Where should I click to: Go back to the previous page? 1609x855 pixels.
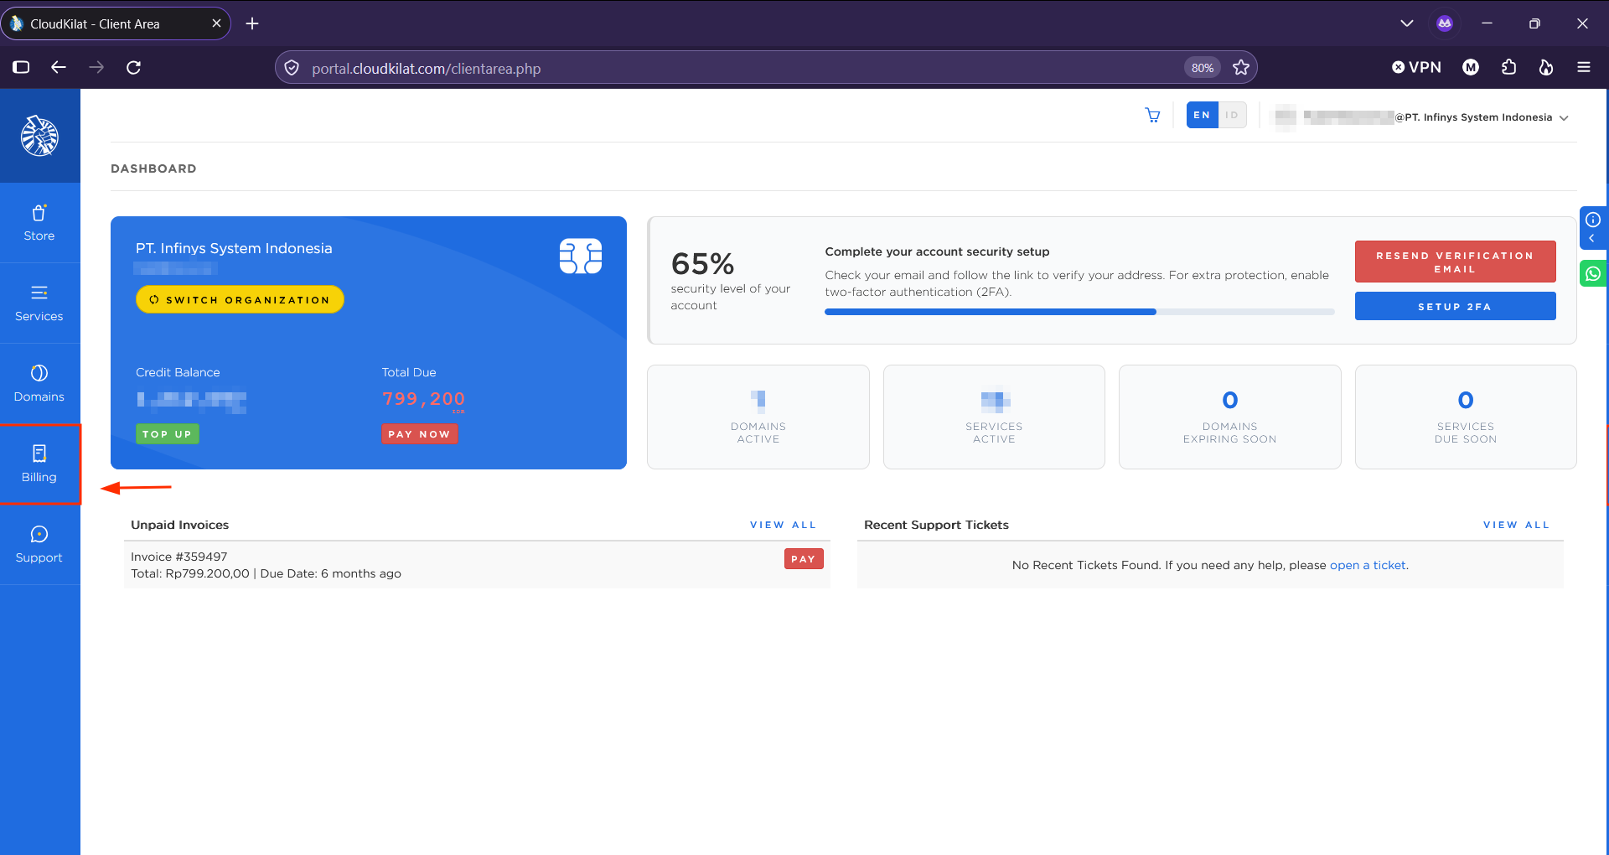(59, 68)
